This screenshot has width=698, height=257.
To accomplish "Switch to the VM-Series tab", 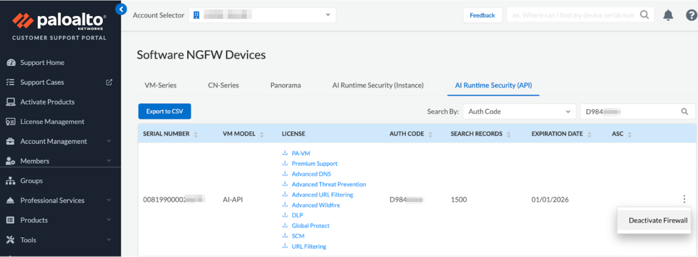I will click(x=161, y=85).
